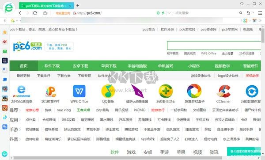Open the 最近更新 link
This screenshot has width=265, height=160.
[x=23, y=76]
